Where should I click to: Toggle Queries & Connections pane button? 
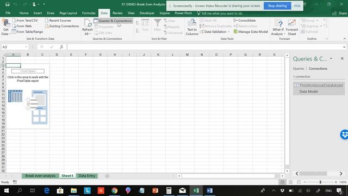(113, 21)
